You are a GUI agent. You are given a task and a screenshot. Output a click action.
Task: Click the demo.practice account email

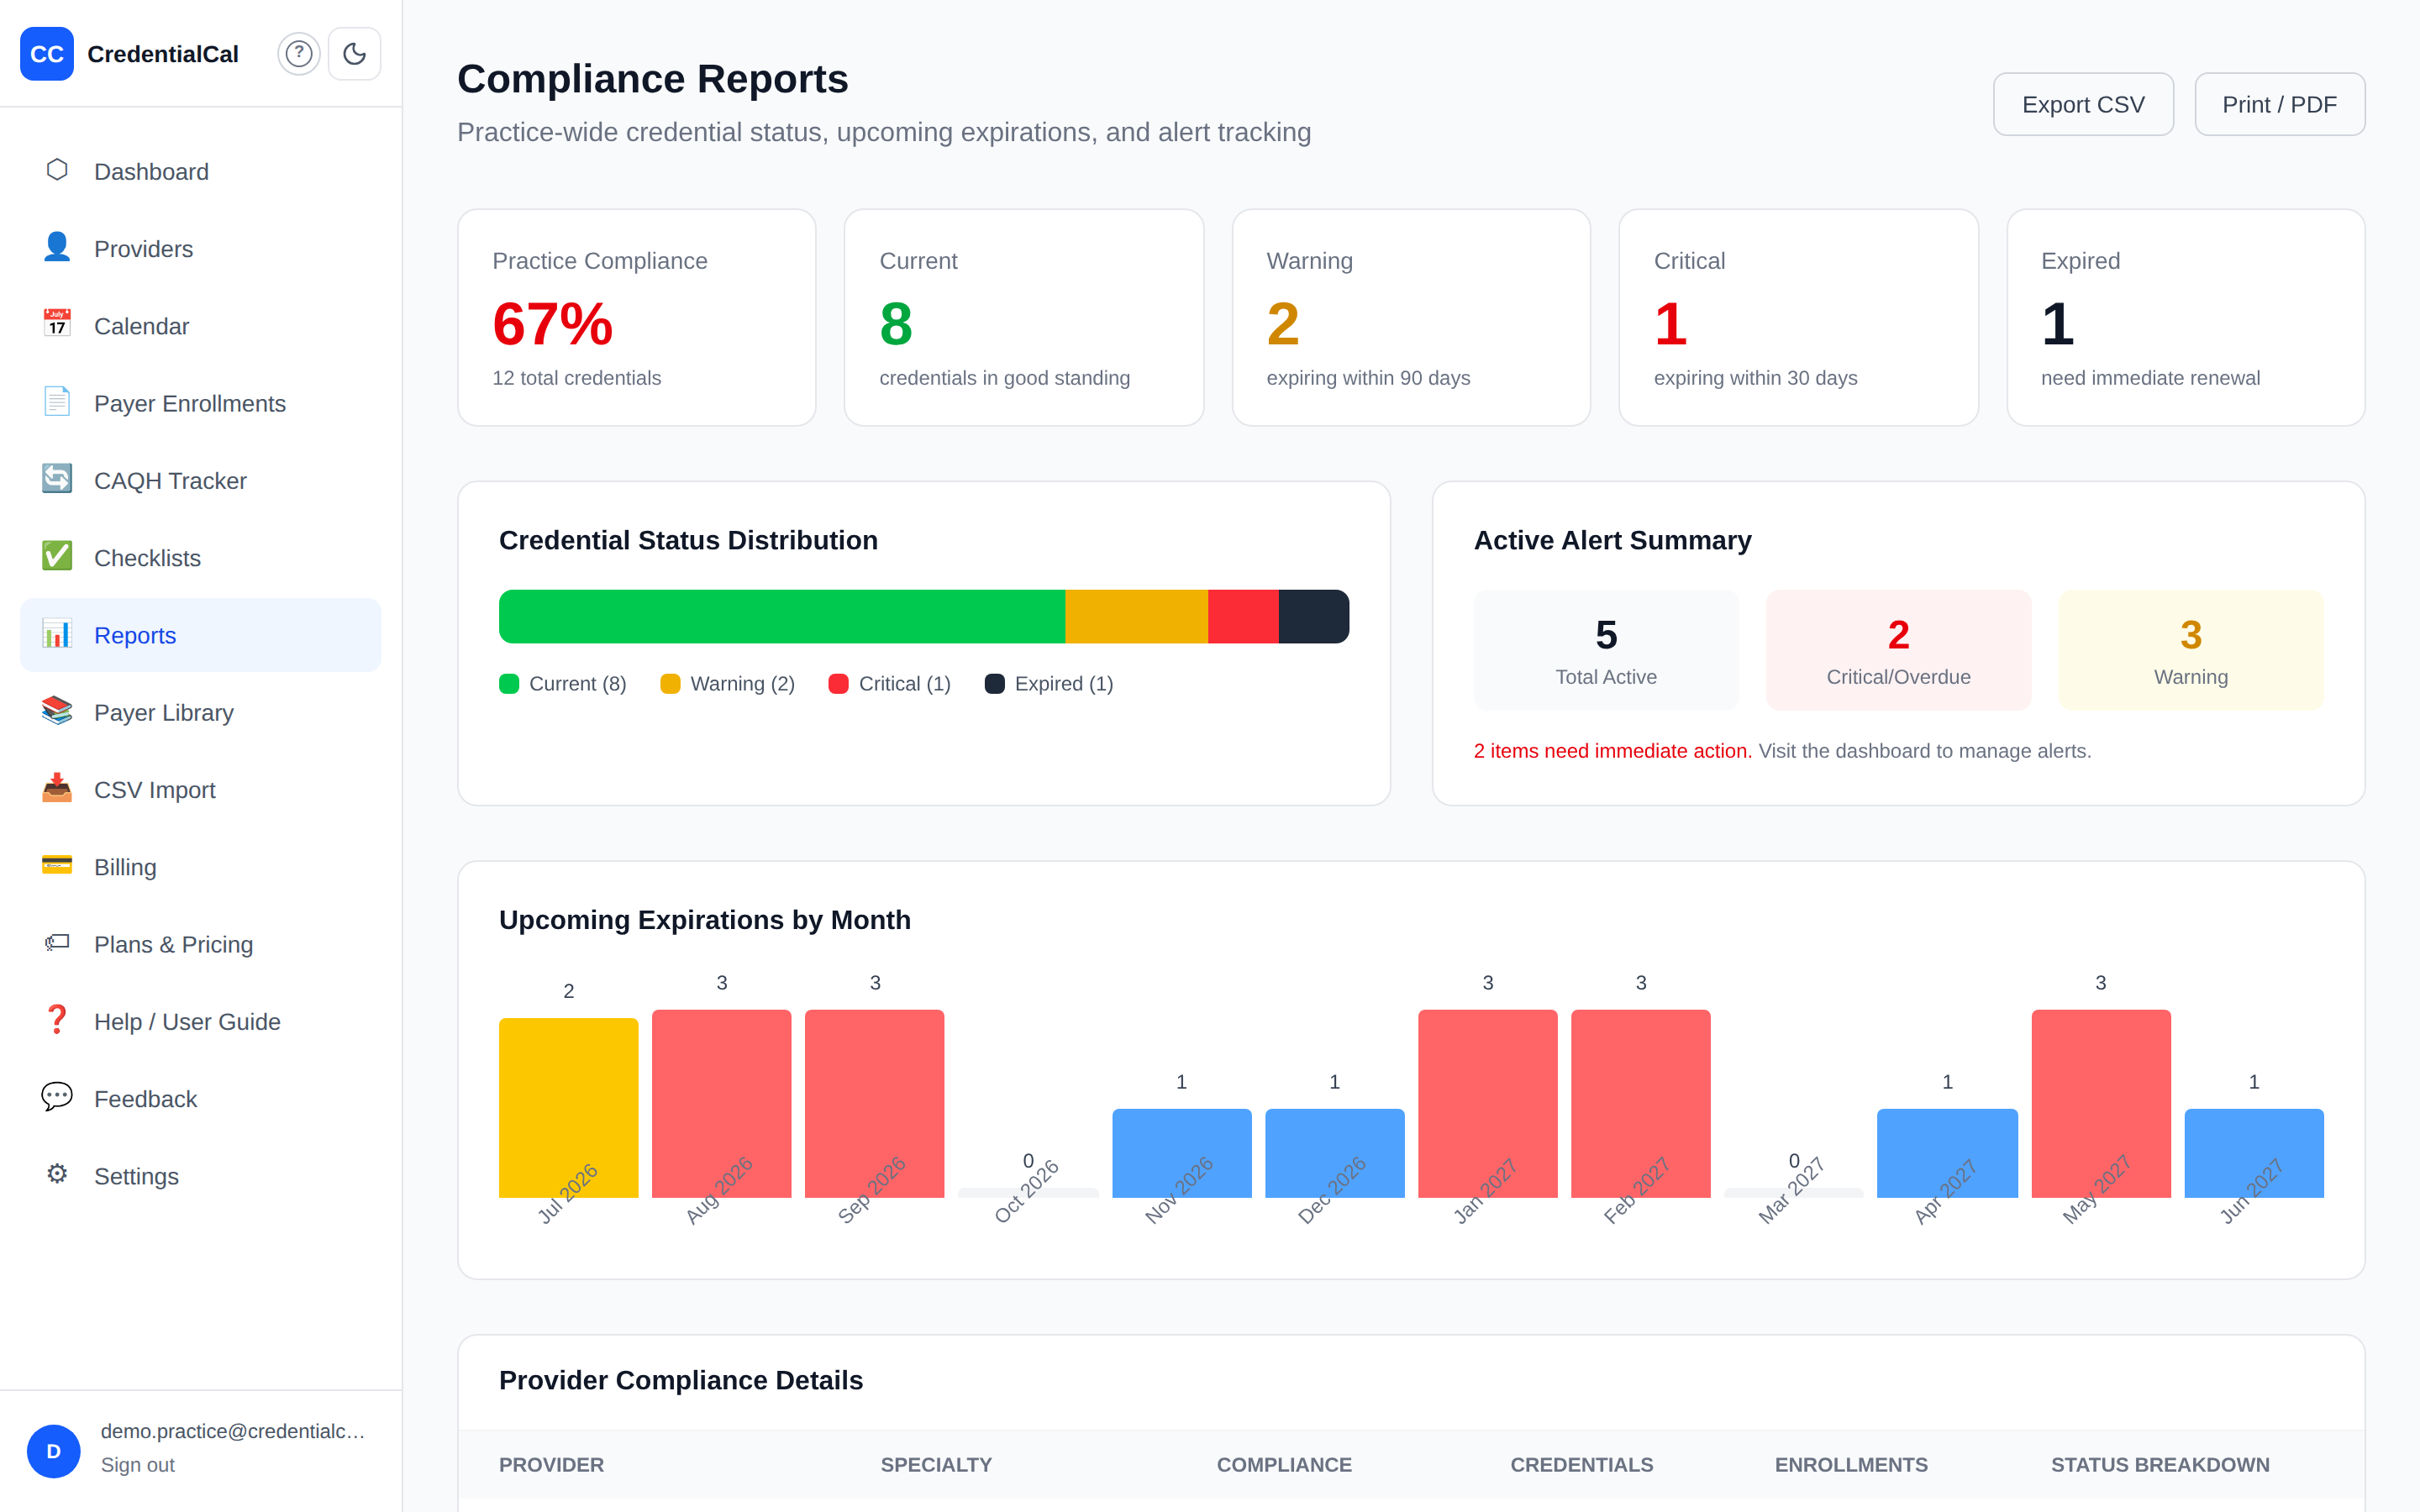[232, 1431]
